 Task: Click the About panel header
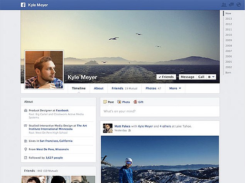(x=58, y=102)
